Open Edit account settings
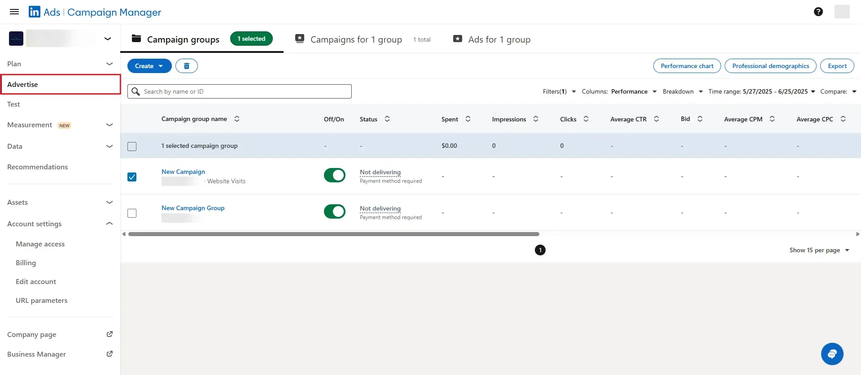861x375 pixels. point(36,281)
